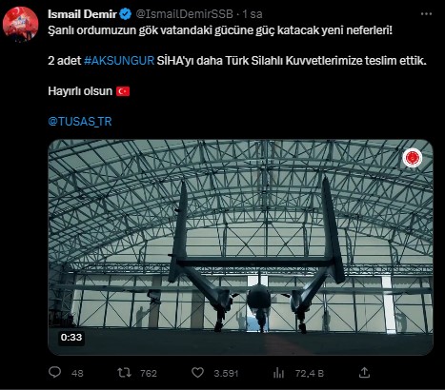Open the @TUSAS_TR mention link
The width and height of the screenshot is (445, 390).
point(80,122)
